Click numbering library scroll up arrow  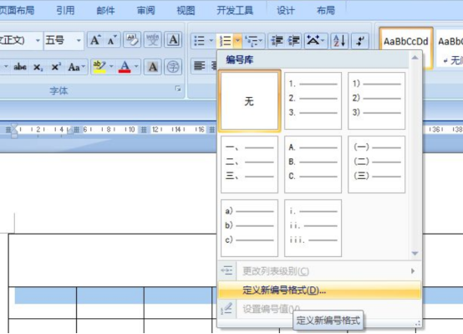coord(415,58)
